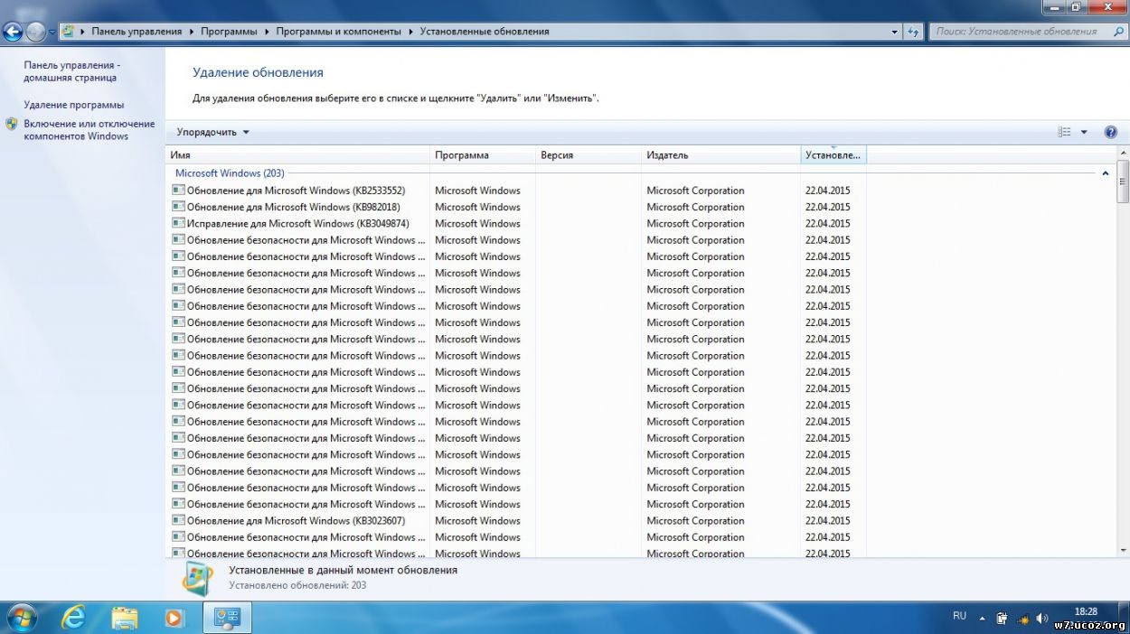The image size is (1130, 634).
Task: Open the address bar history dropdown
Action: tap(894, 32)
